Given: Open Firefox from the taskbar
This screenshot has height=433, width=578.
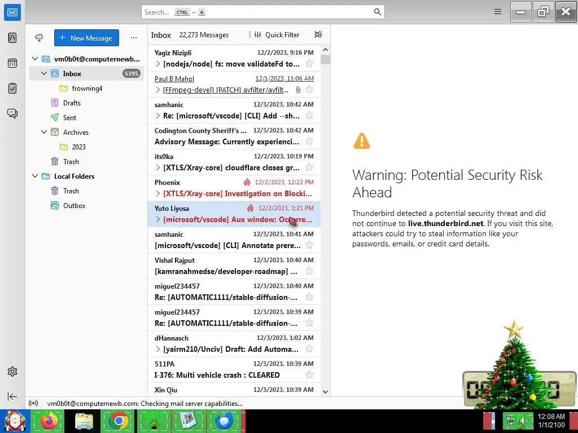Looking at the screenshot, I should coord(49,421).
